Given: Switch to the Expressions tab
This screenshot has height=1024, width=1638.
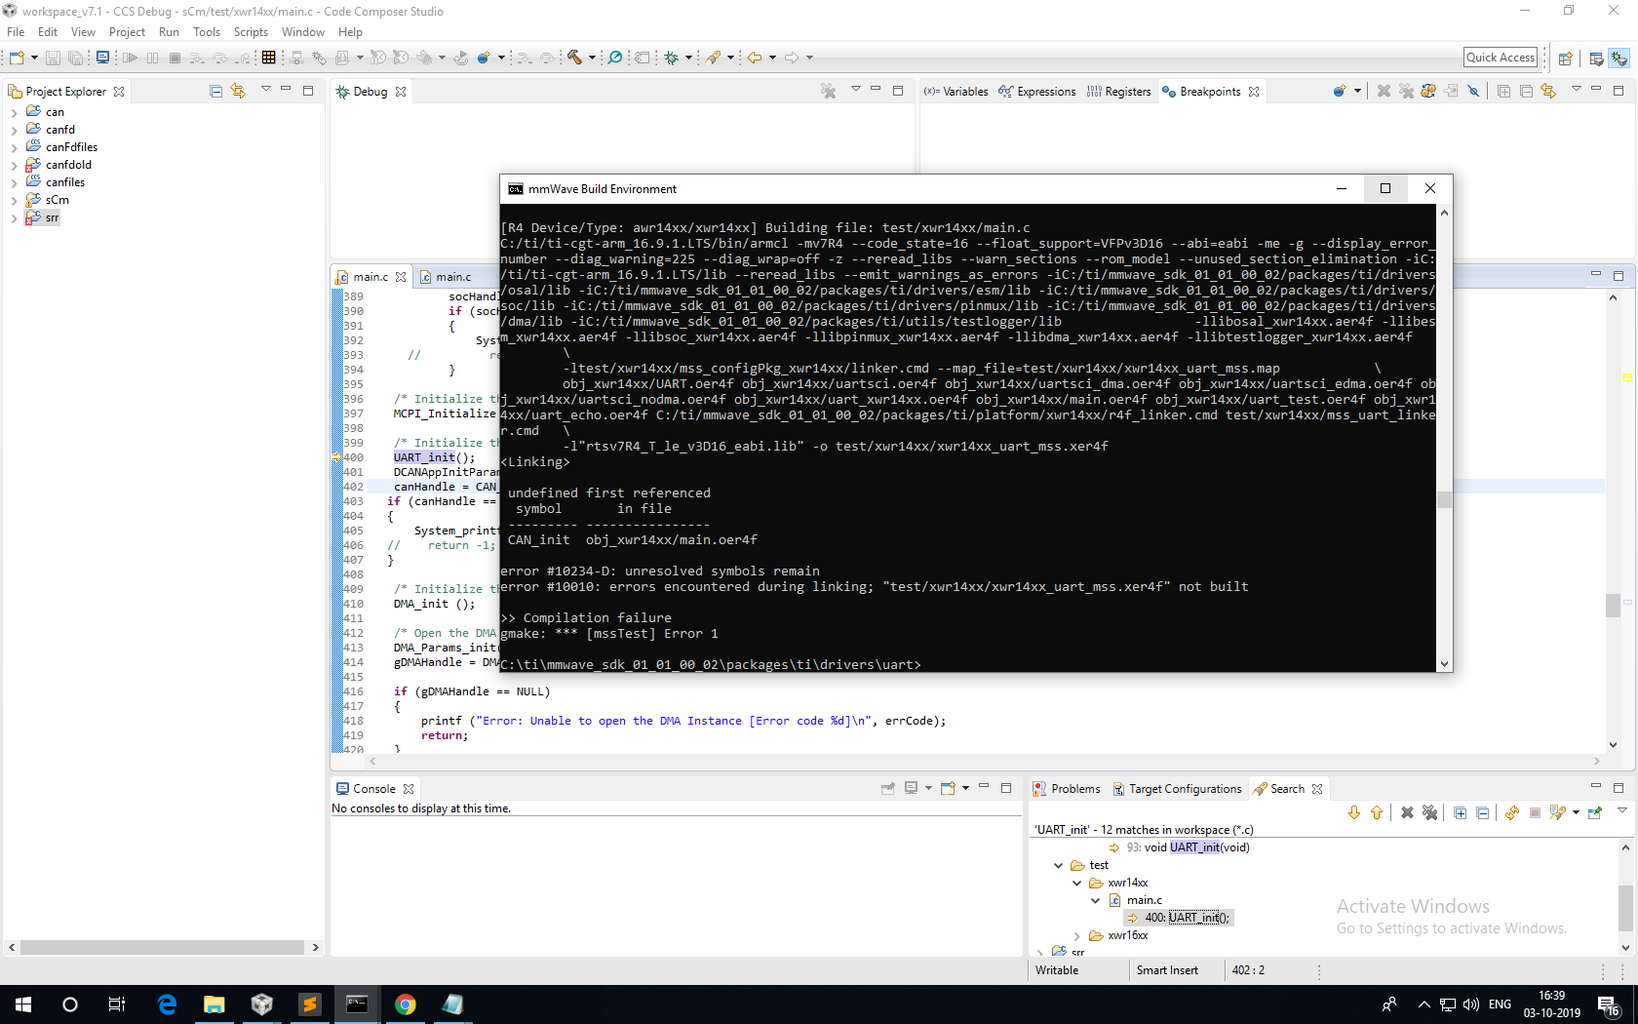Looking at the screenshot, I should [1037, 92].
